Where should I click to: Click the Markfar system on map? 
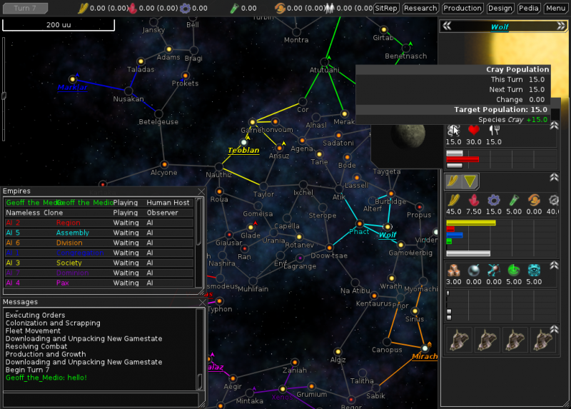click(72, 79)
